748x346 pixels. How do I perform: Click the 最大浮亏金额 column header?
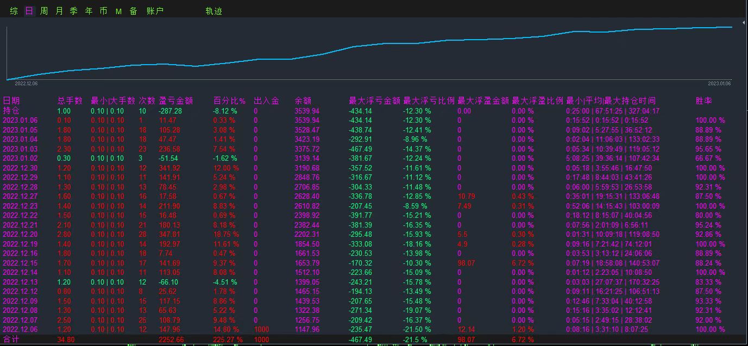[374, 100]
